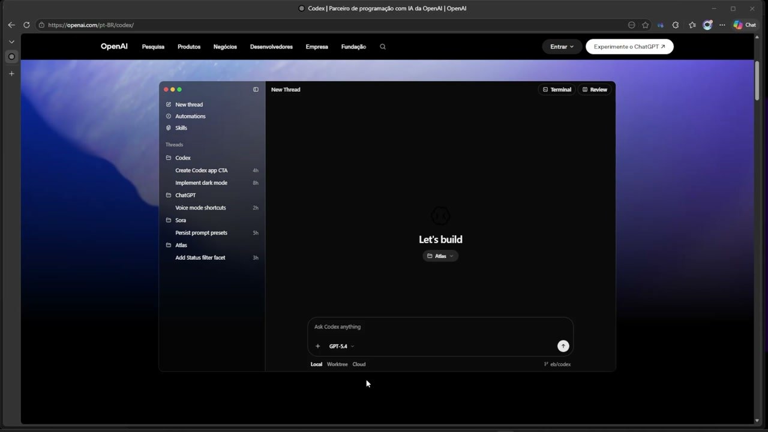Open the address bar ellipsis circle icon
Image resolution: width=768 pixels, height=432 pixels.
click(631, 25)
